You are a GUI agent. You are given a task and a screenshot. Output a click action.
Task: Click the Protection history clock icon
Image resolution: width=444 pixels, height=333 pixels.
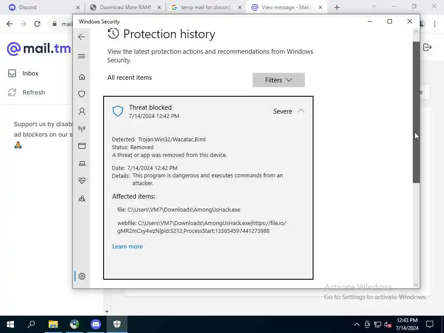(113, 34)
